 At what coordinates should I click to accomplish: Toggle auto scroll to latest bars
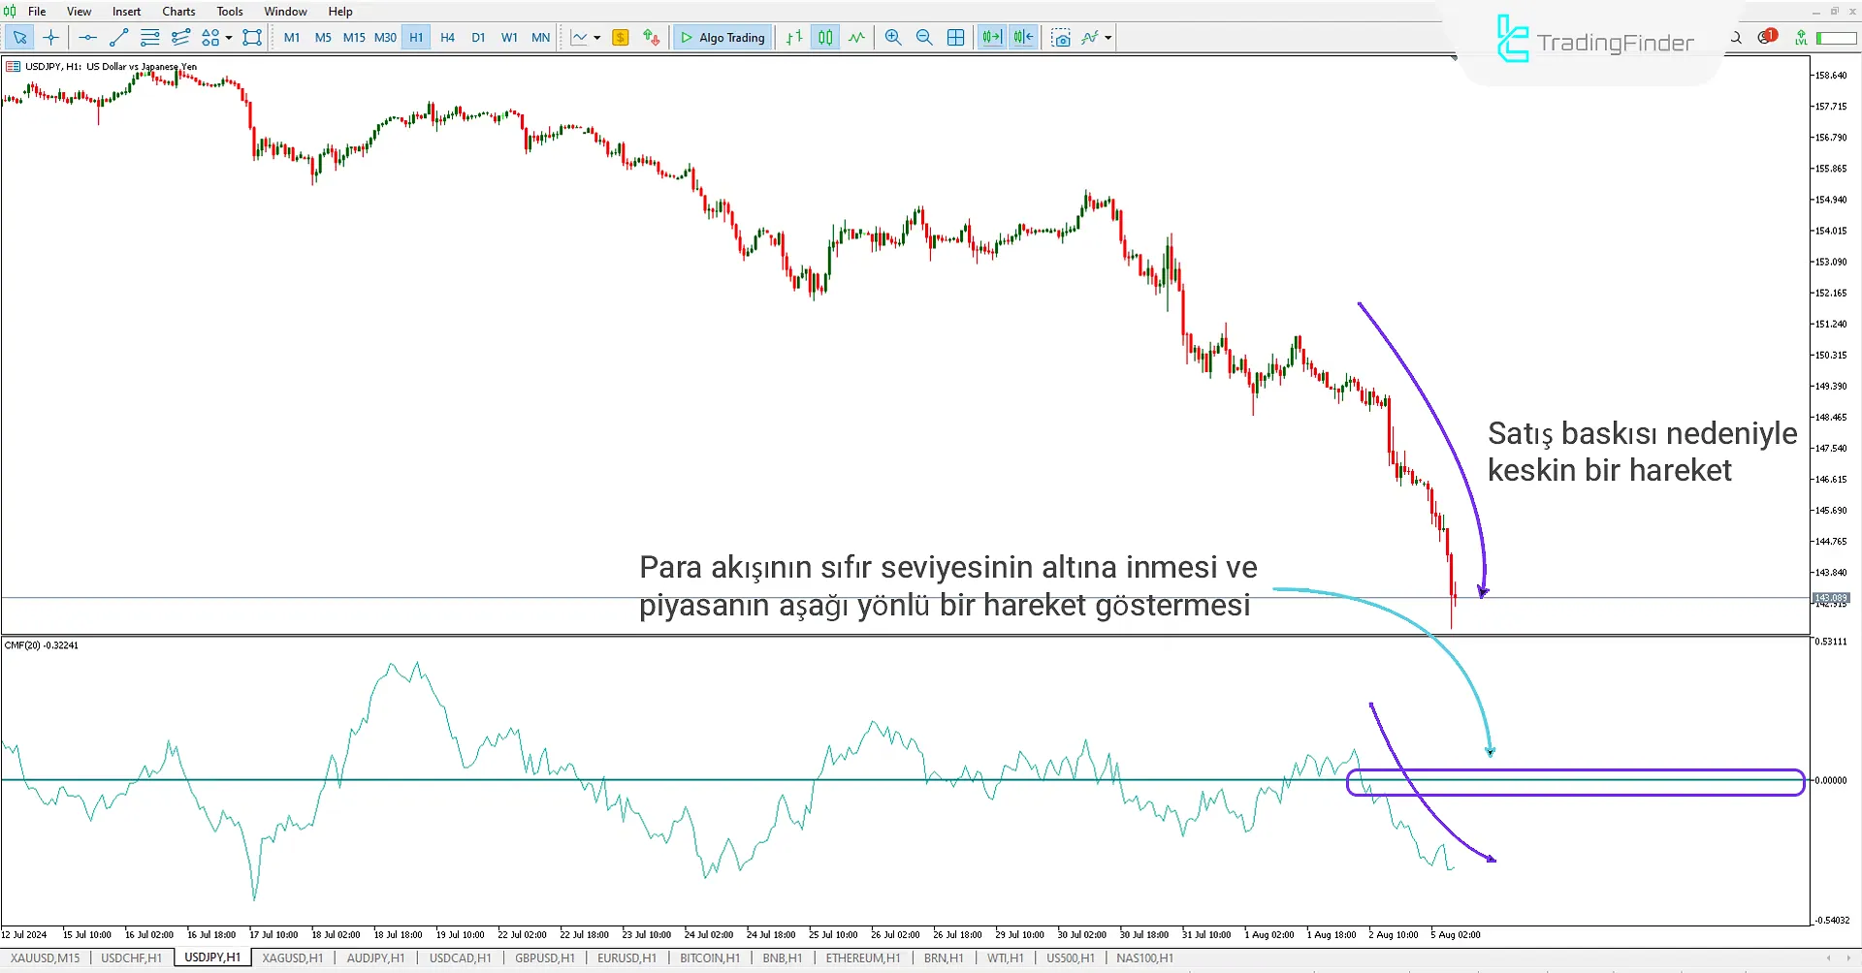click(991, 38)
